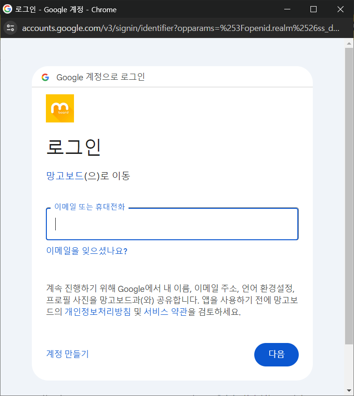This screenshot has width=354, height=396.
Task: Focus the email or phone input field
Action: click(x=172, y=224)
